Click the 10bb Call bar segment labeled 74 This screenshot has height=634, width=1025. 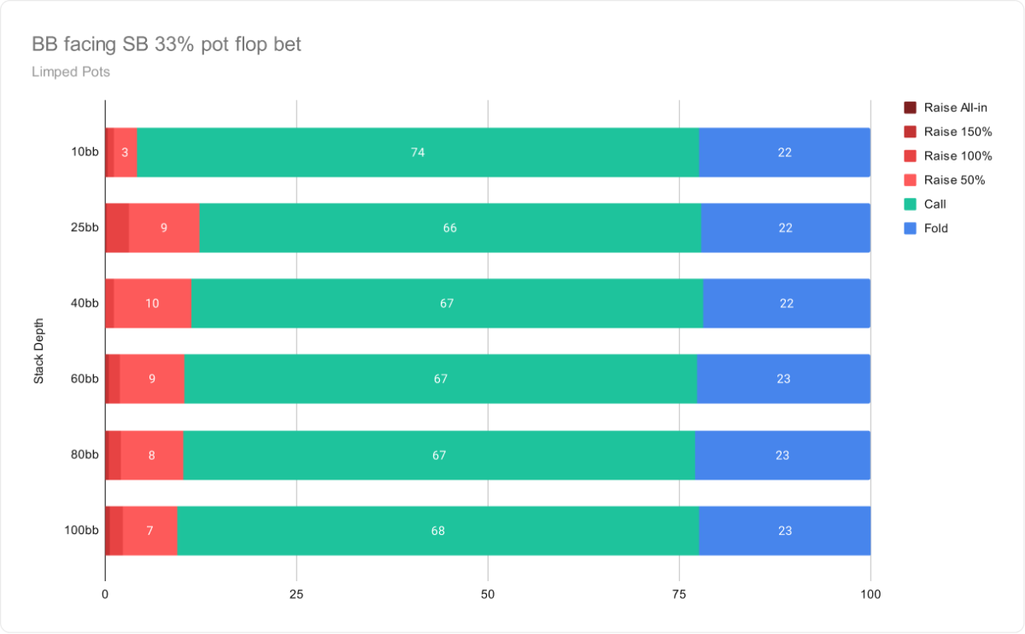[x=418, y=153]
